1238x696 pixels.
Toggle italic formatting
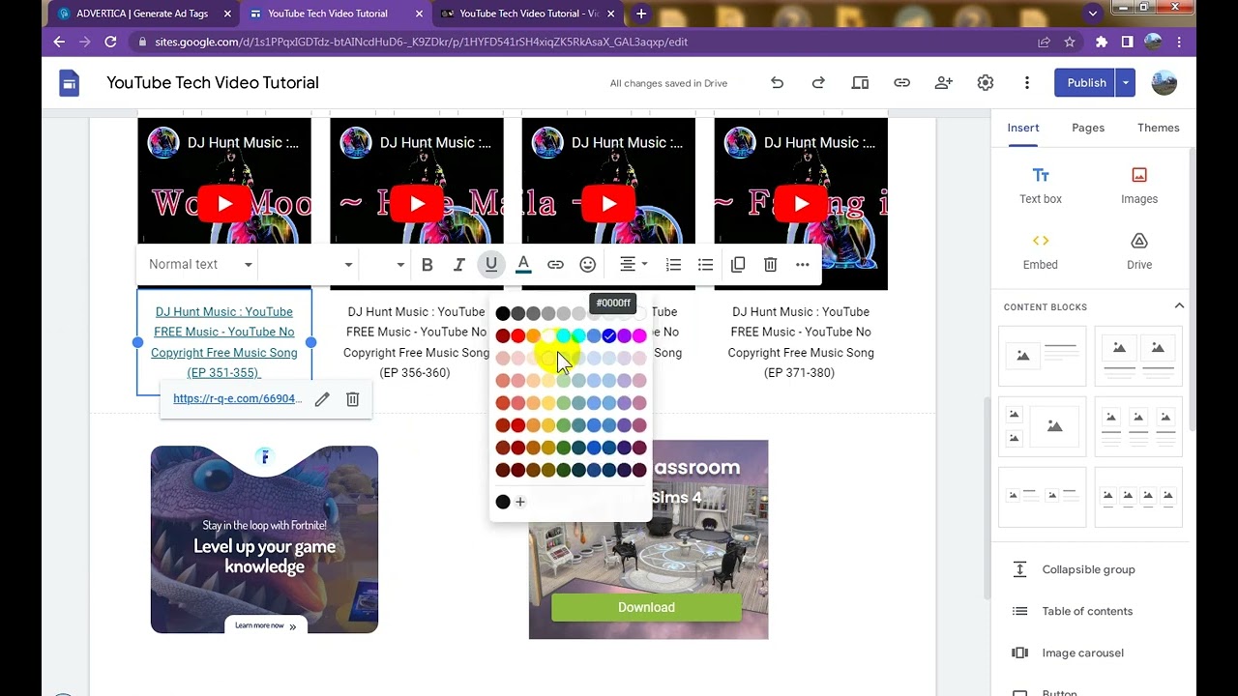point(459,265)
